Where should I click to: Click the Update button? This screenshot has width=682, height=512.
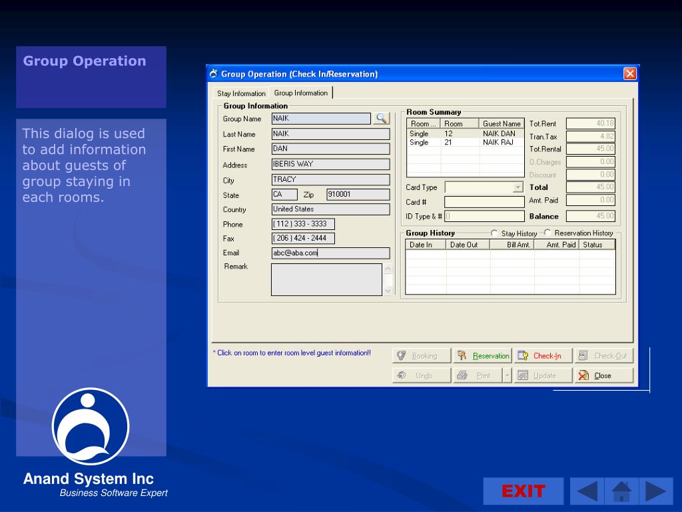tap(544, 375)
